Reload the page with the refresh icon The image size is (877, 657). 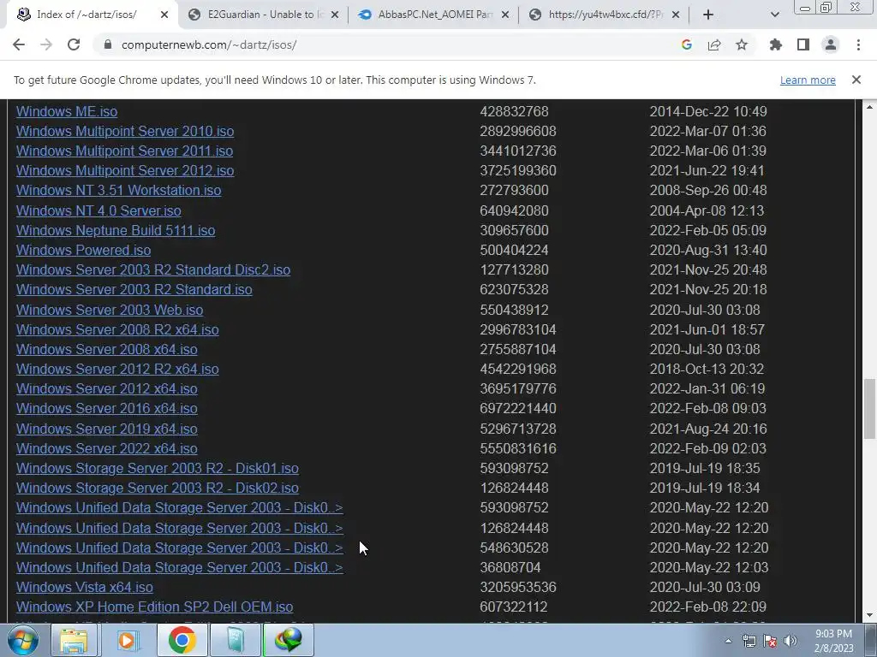click(x=74, y=44)
